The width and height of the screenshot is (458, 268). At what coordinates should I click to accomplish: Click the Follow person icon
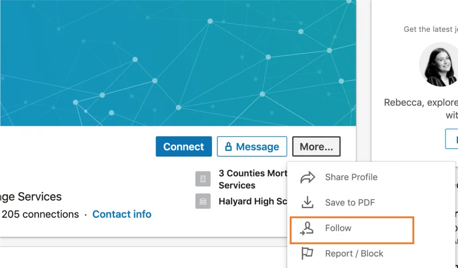click(x=308, y=228)
